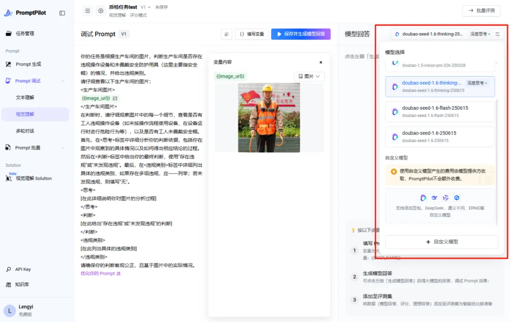This screenshot has height=322, width=510.
Task: Click the DeepSeek provider icon
Action: click(x=434, y=198)
